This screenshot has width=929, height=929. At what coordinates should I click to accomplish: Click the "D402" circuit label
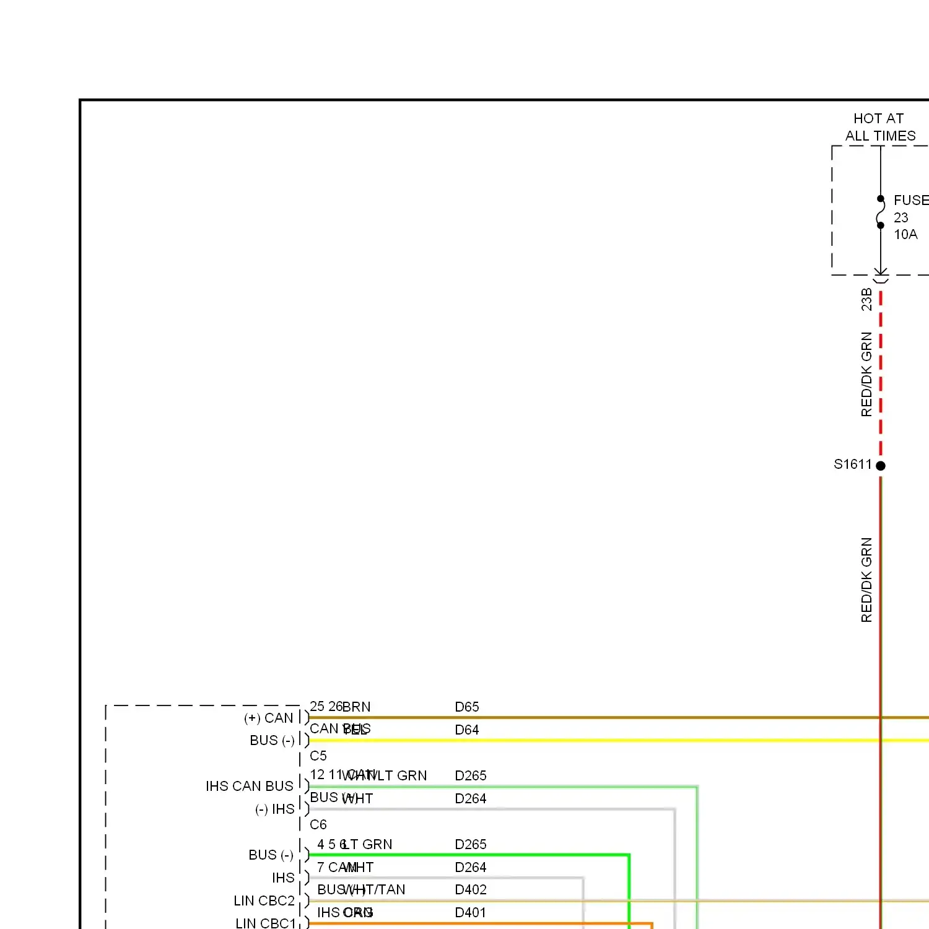[x=471, y=889]
